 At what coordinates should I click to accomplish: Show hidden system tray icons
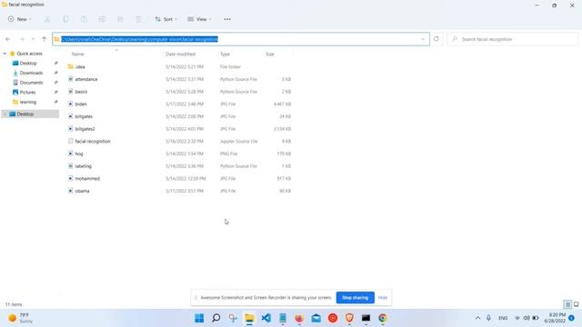[x=477, y=318]
